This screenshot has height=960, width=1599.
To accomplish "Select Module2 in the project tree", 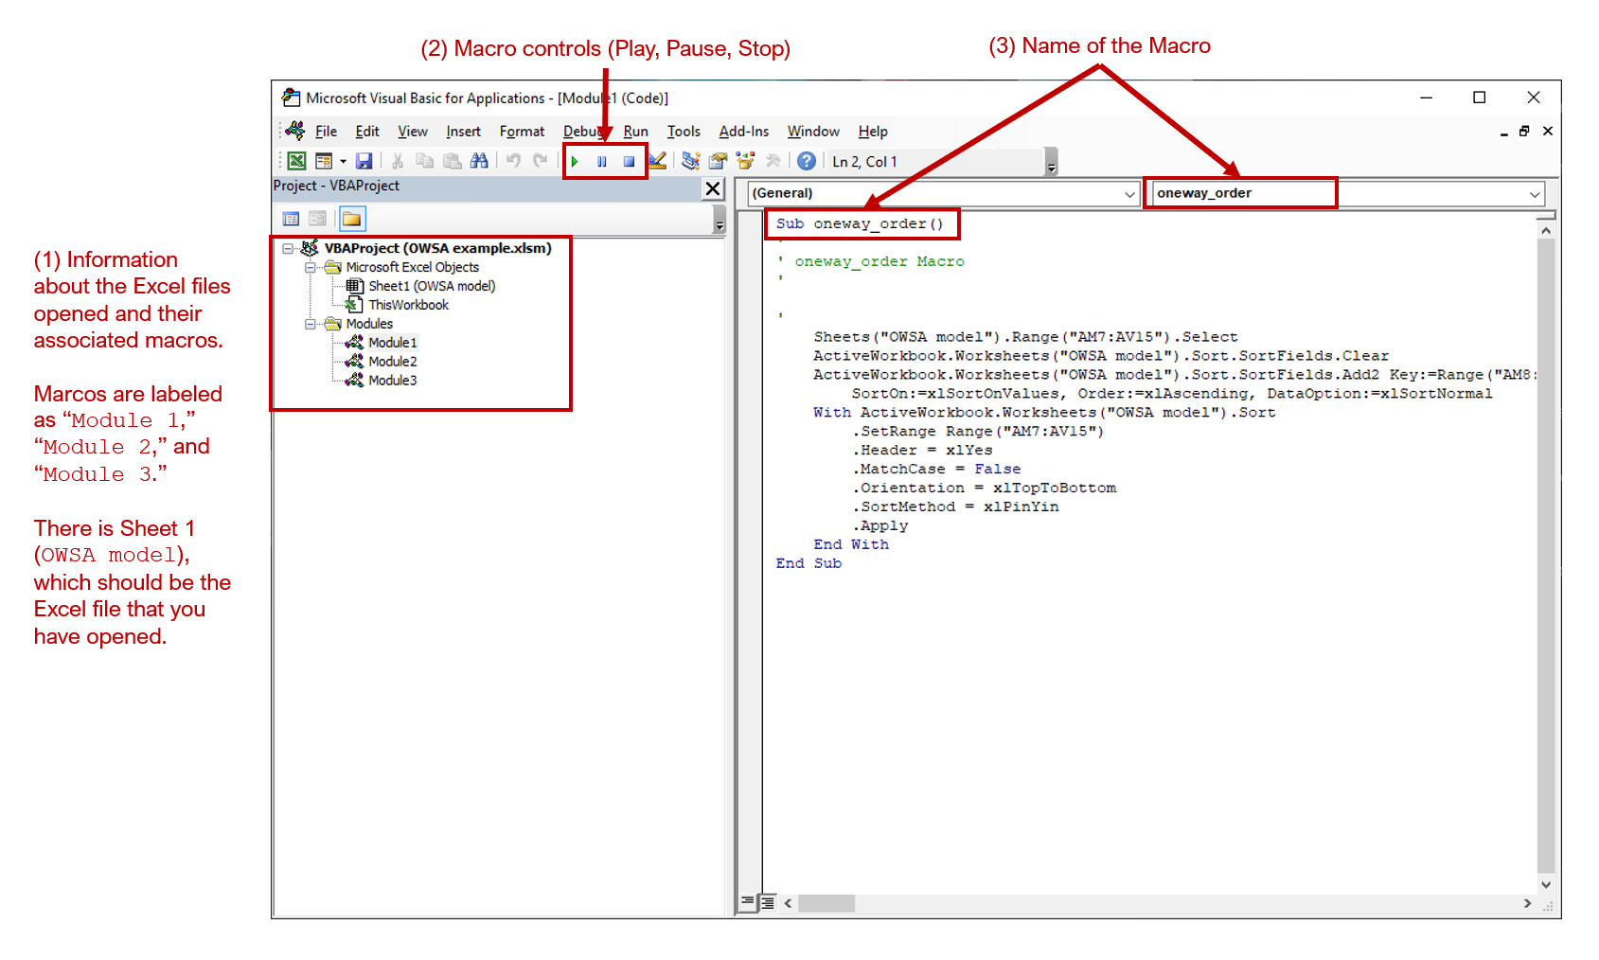I will pyautogui.click(x=393, y=361).
